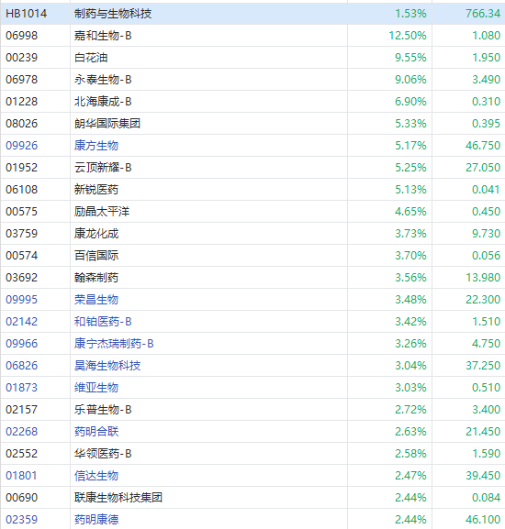
Task: Click the 昊海生物科技 link
Action: (x=107, y=366)
